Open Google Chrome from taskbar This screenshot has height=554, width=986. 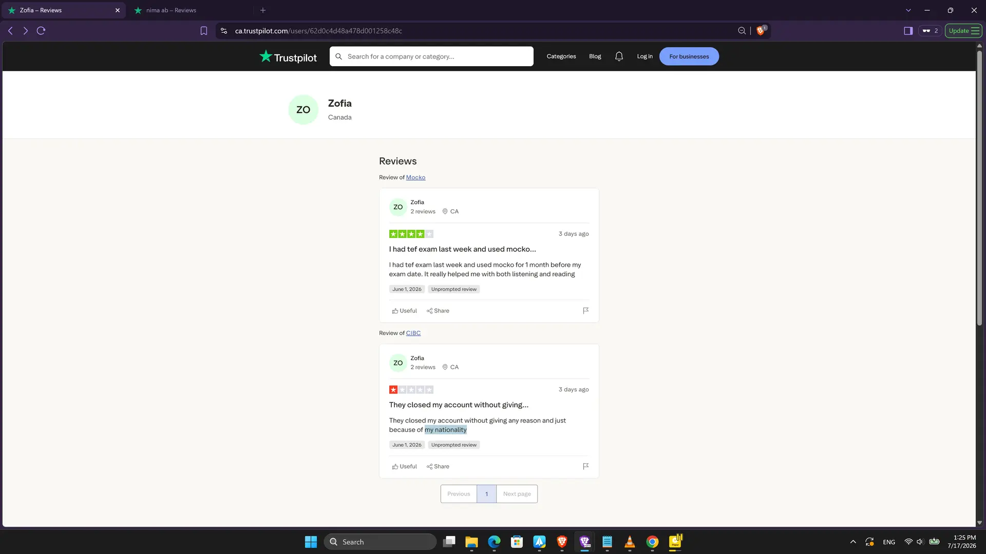pyautogui.click(x=652, y=542)
